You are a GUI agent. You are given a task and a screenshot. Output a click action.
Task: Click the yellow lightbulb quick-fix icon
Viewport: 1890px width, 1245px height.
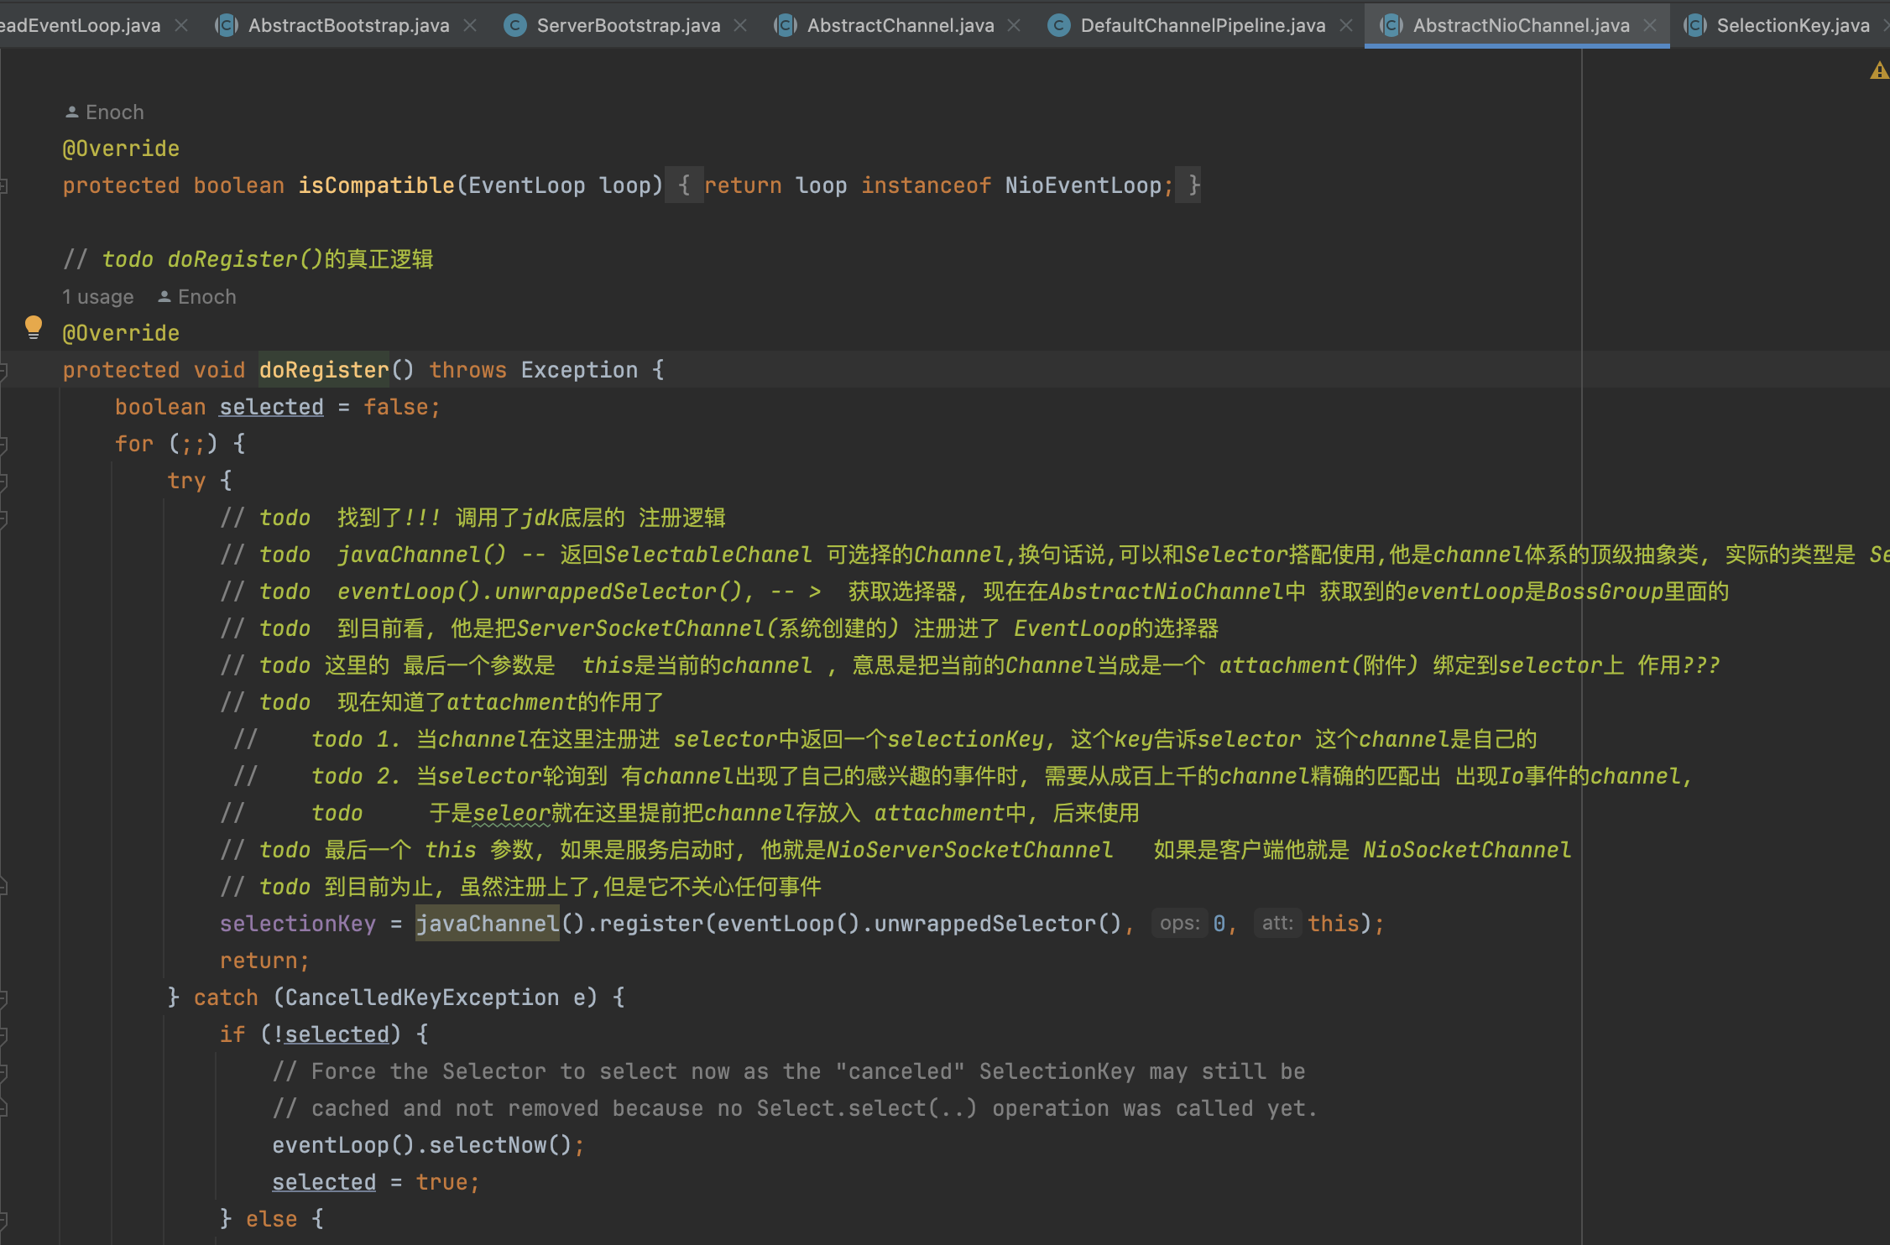(x=33, y=327)
